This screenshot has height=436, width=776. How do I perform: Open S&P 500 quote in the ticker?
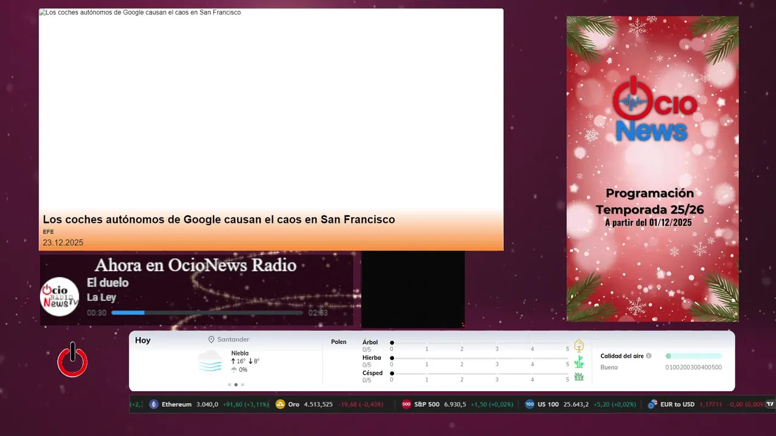(x=458, y=405)
